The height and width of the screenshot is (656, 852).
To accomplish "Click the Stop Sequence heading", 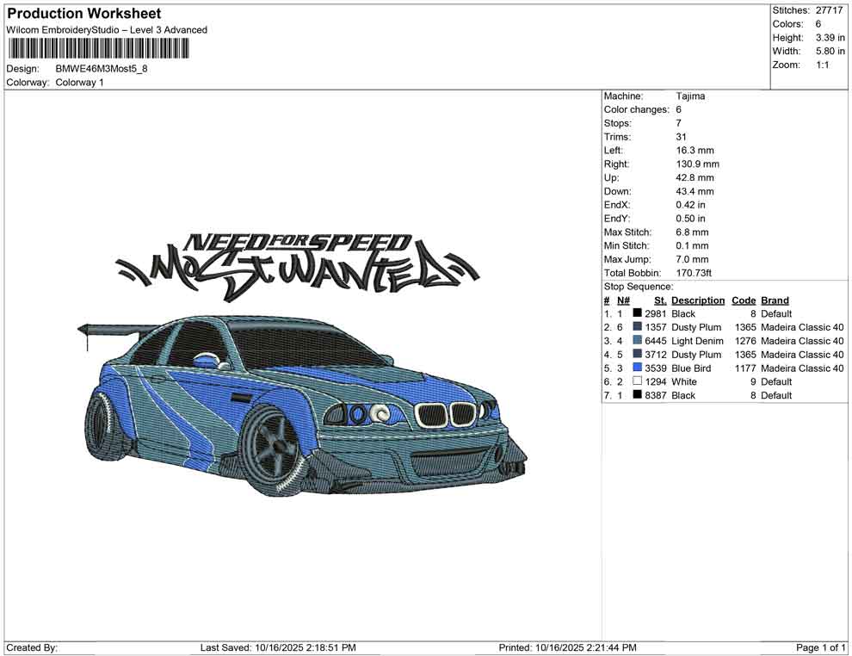I will [x=639, y=287].
